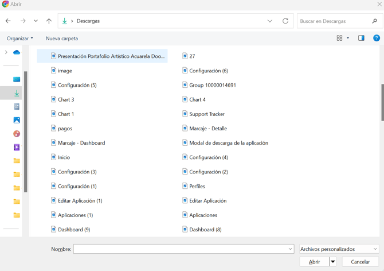
Task: Open Videos folder in navigation pane
Action: click(x=17, y=148)
